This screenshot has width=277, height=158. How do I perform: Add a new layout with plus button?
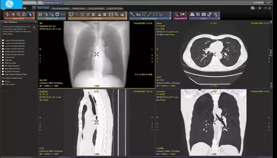(34, 8)
